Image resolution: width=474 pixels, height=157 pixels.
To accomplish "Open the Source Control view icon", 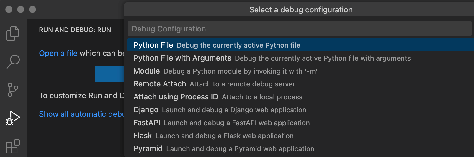I will coord(13,90).
